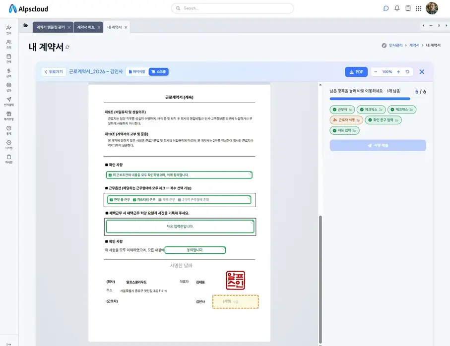
Task: Click the dashed 서명 signature field
Action: pyautogui.click(x=235, y=301)
